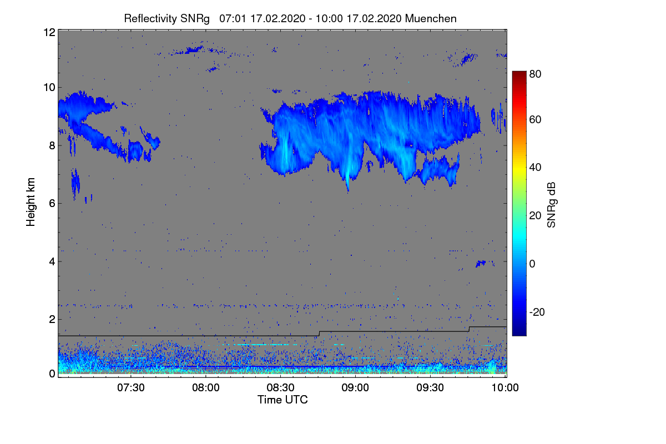
Task: Click the 'Time UTC' axis label
Action: tap(282, 400)
